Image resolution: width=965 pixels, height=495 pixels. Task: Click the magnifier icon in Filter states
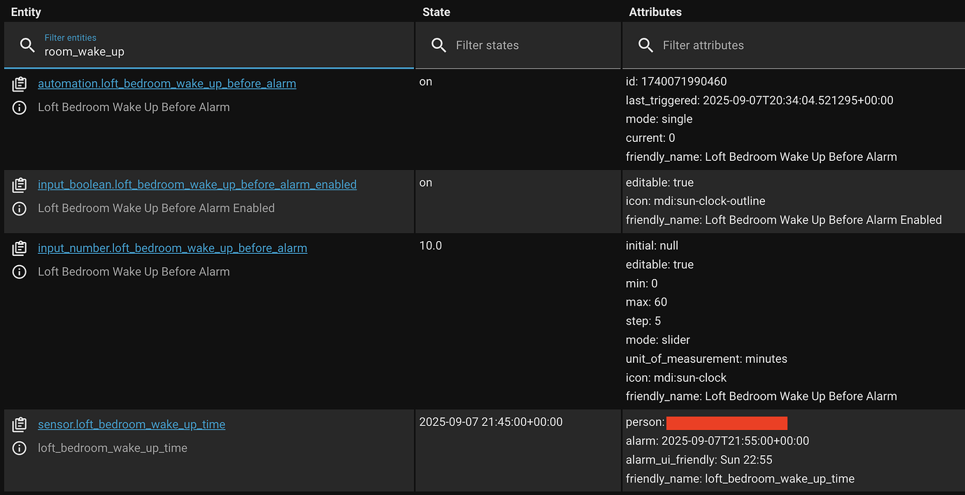click(438, 45)
